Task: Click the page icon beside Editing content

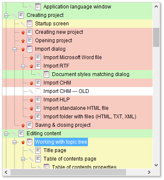Action: point(21,134)
